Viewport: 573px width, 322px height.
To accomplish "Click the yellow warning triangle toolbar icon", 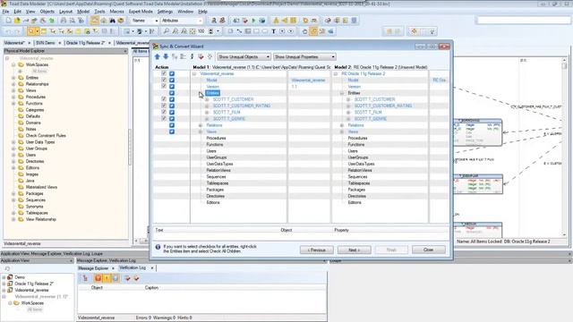I will pyautogui.click(x=276, y=21).
